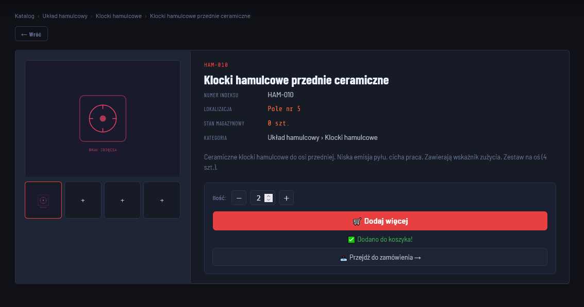Click the "Przejdź do zamówienia" button

point(380,257)
